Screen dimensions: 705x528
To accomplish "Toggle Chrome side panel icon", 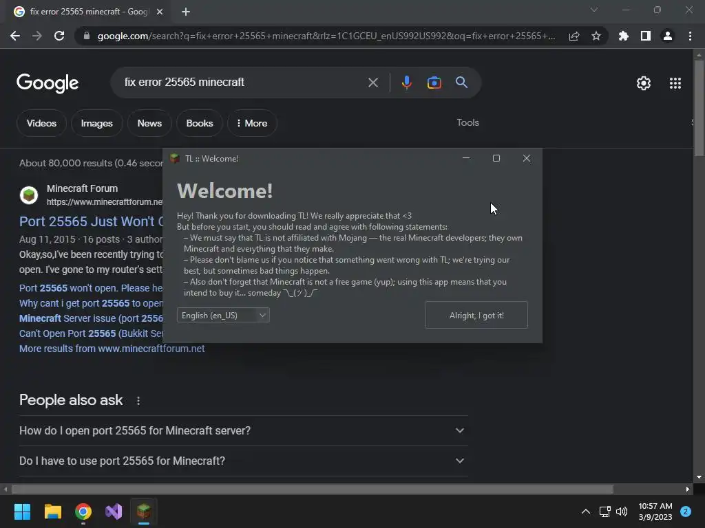I will pos(646,36).
